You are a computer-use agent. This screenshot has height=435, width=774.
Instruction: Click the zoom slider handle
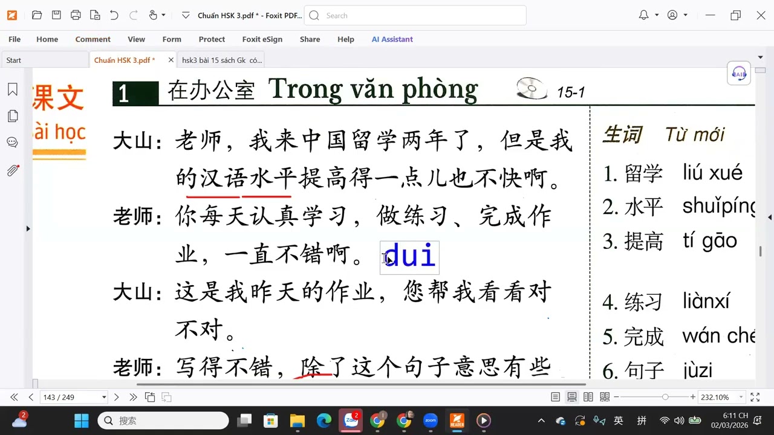(665, 397)
